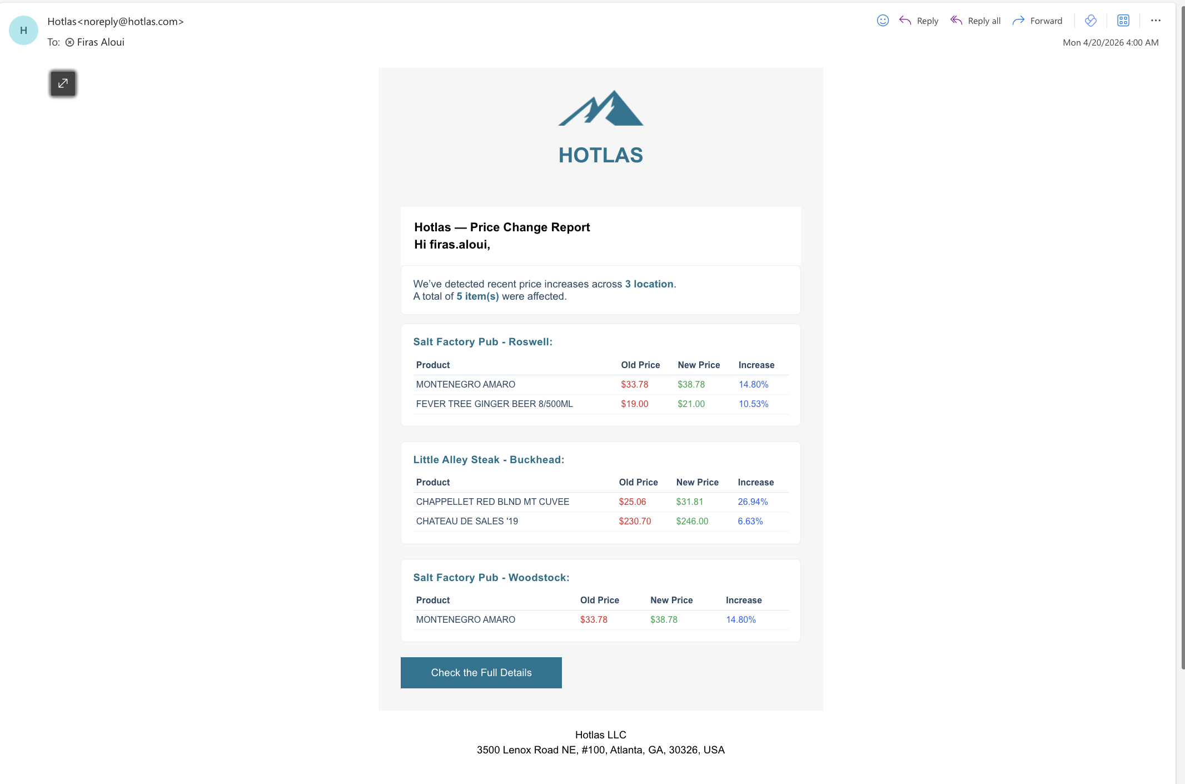The width and height of the screenshot is (1185, 784).
Task: Open the apps grid icon
Action: pyautogui.click(x=1123, y=20)
